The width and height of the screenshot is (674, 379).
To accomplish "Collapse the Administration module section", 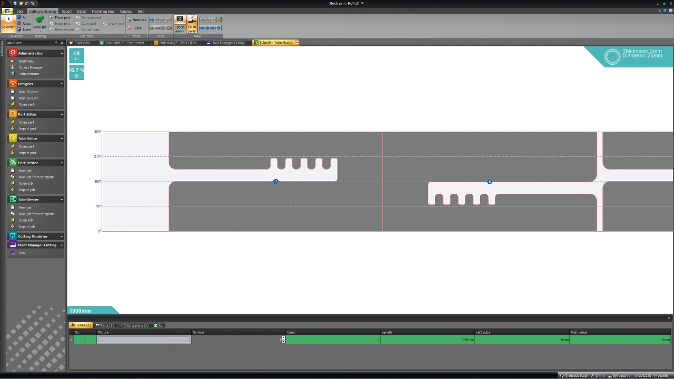I will [62, 53].
